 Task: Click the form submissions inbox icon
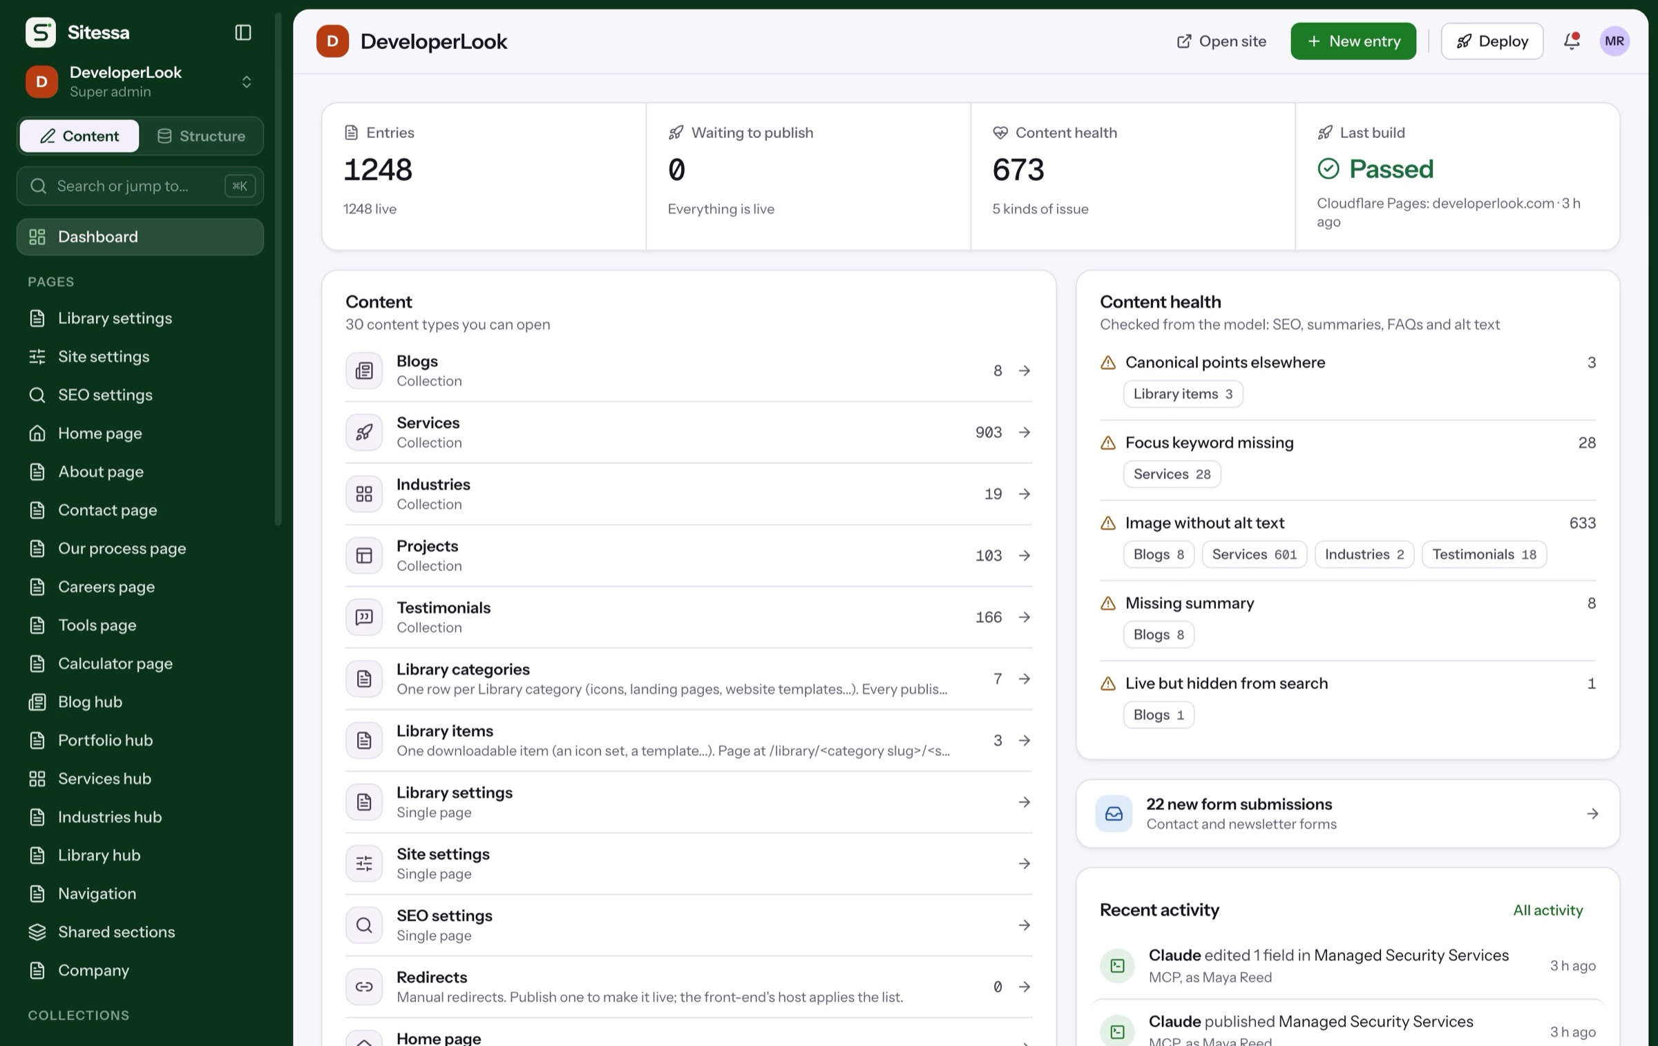(1114, 813)
